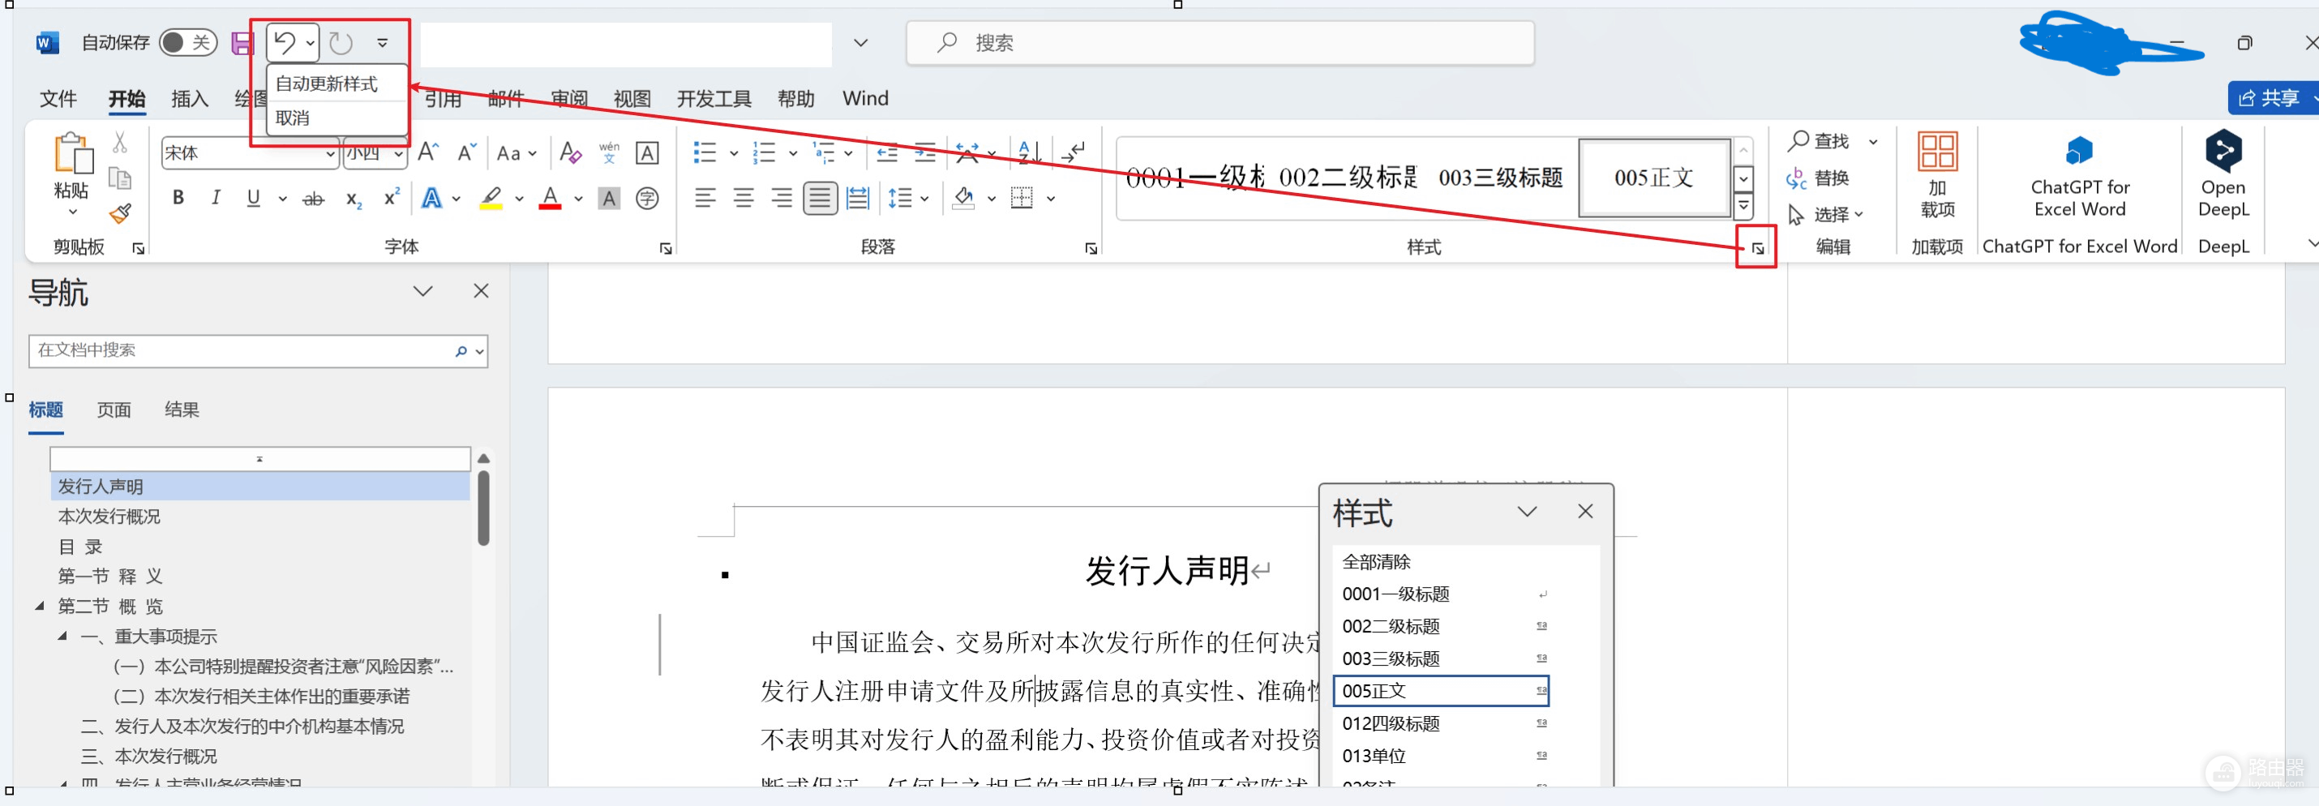This screenshot has width=2319, height=806.
Task: Toggle Strikethrough formatting
Action: (313, 198)
